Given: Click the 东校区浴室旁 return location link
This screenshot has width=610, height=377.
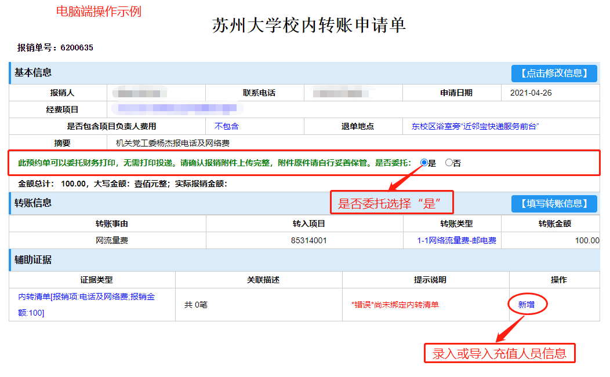Looking at the screenshot, I should pos(475,126).
